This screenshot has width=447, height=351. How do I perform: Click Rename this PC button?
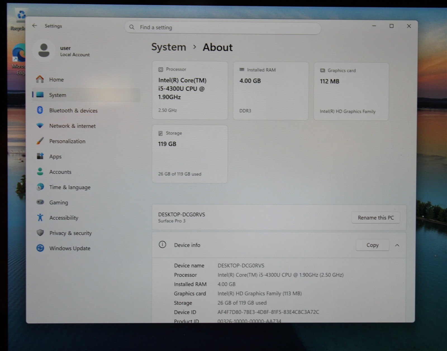click(x=376, y=218)
